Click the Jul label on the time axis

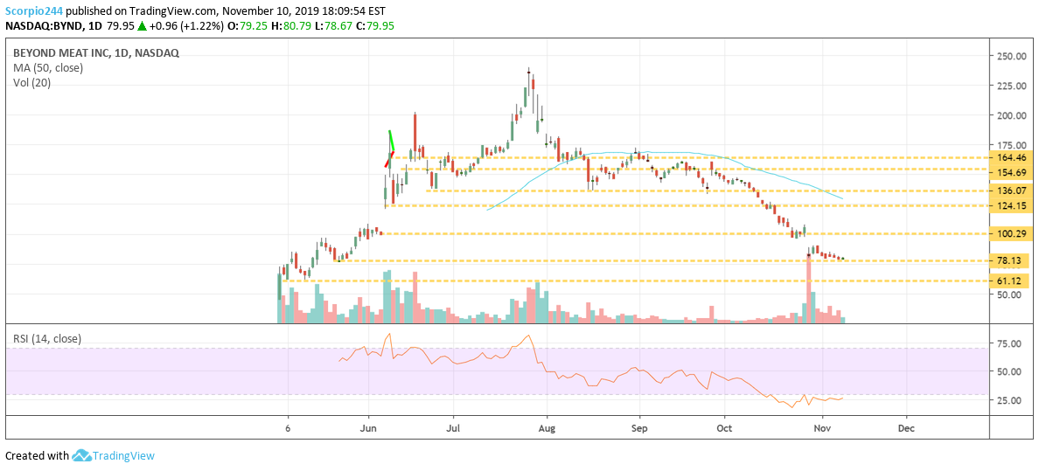453,428
